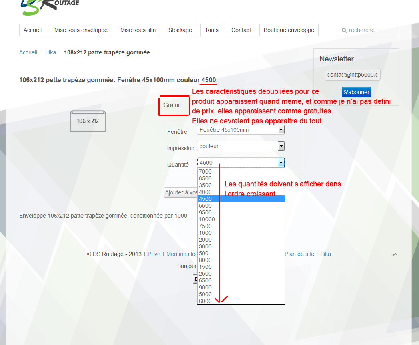Viewport: 419px width, 345px height.
Task: Select quantity 6000 in list
Action: click(x=241, y=301)
